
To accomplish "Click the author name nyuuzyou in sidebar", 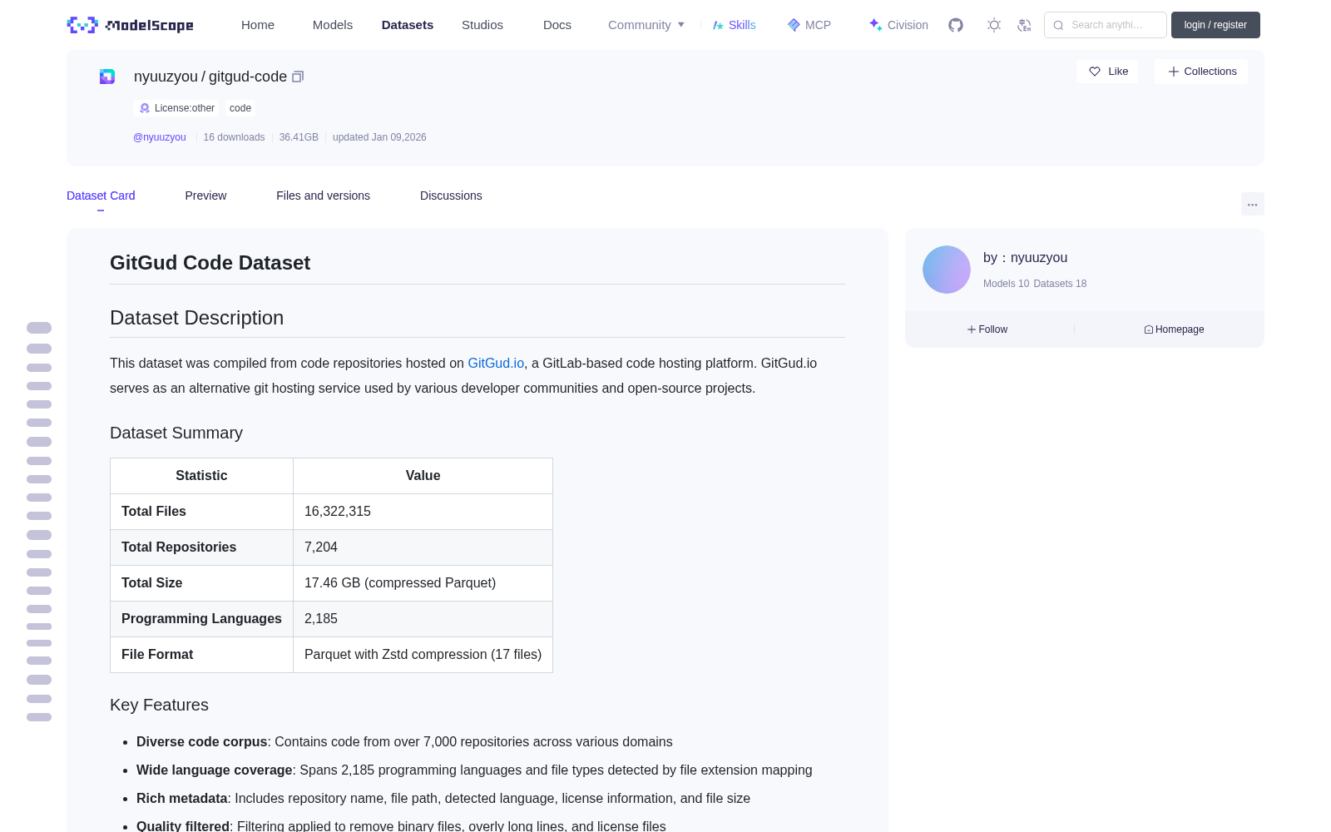I will (x=1039, y=258).
